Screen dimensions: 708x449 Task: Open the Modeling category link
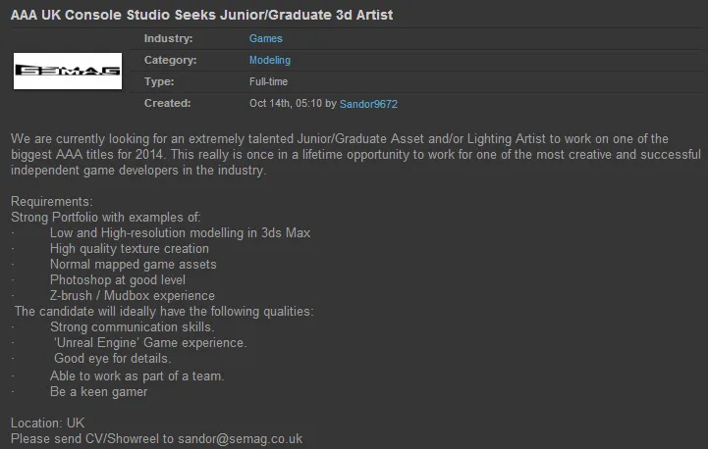tap(270, 61)
